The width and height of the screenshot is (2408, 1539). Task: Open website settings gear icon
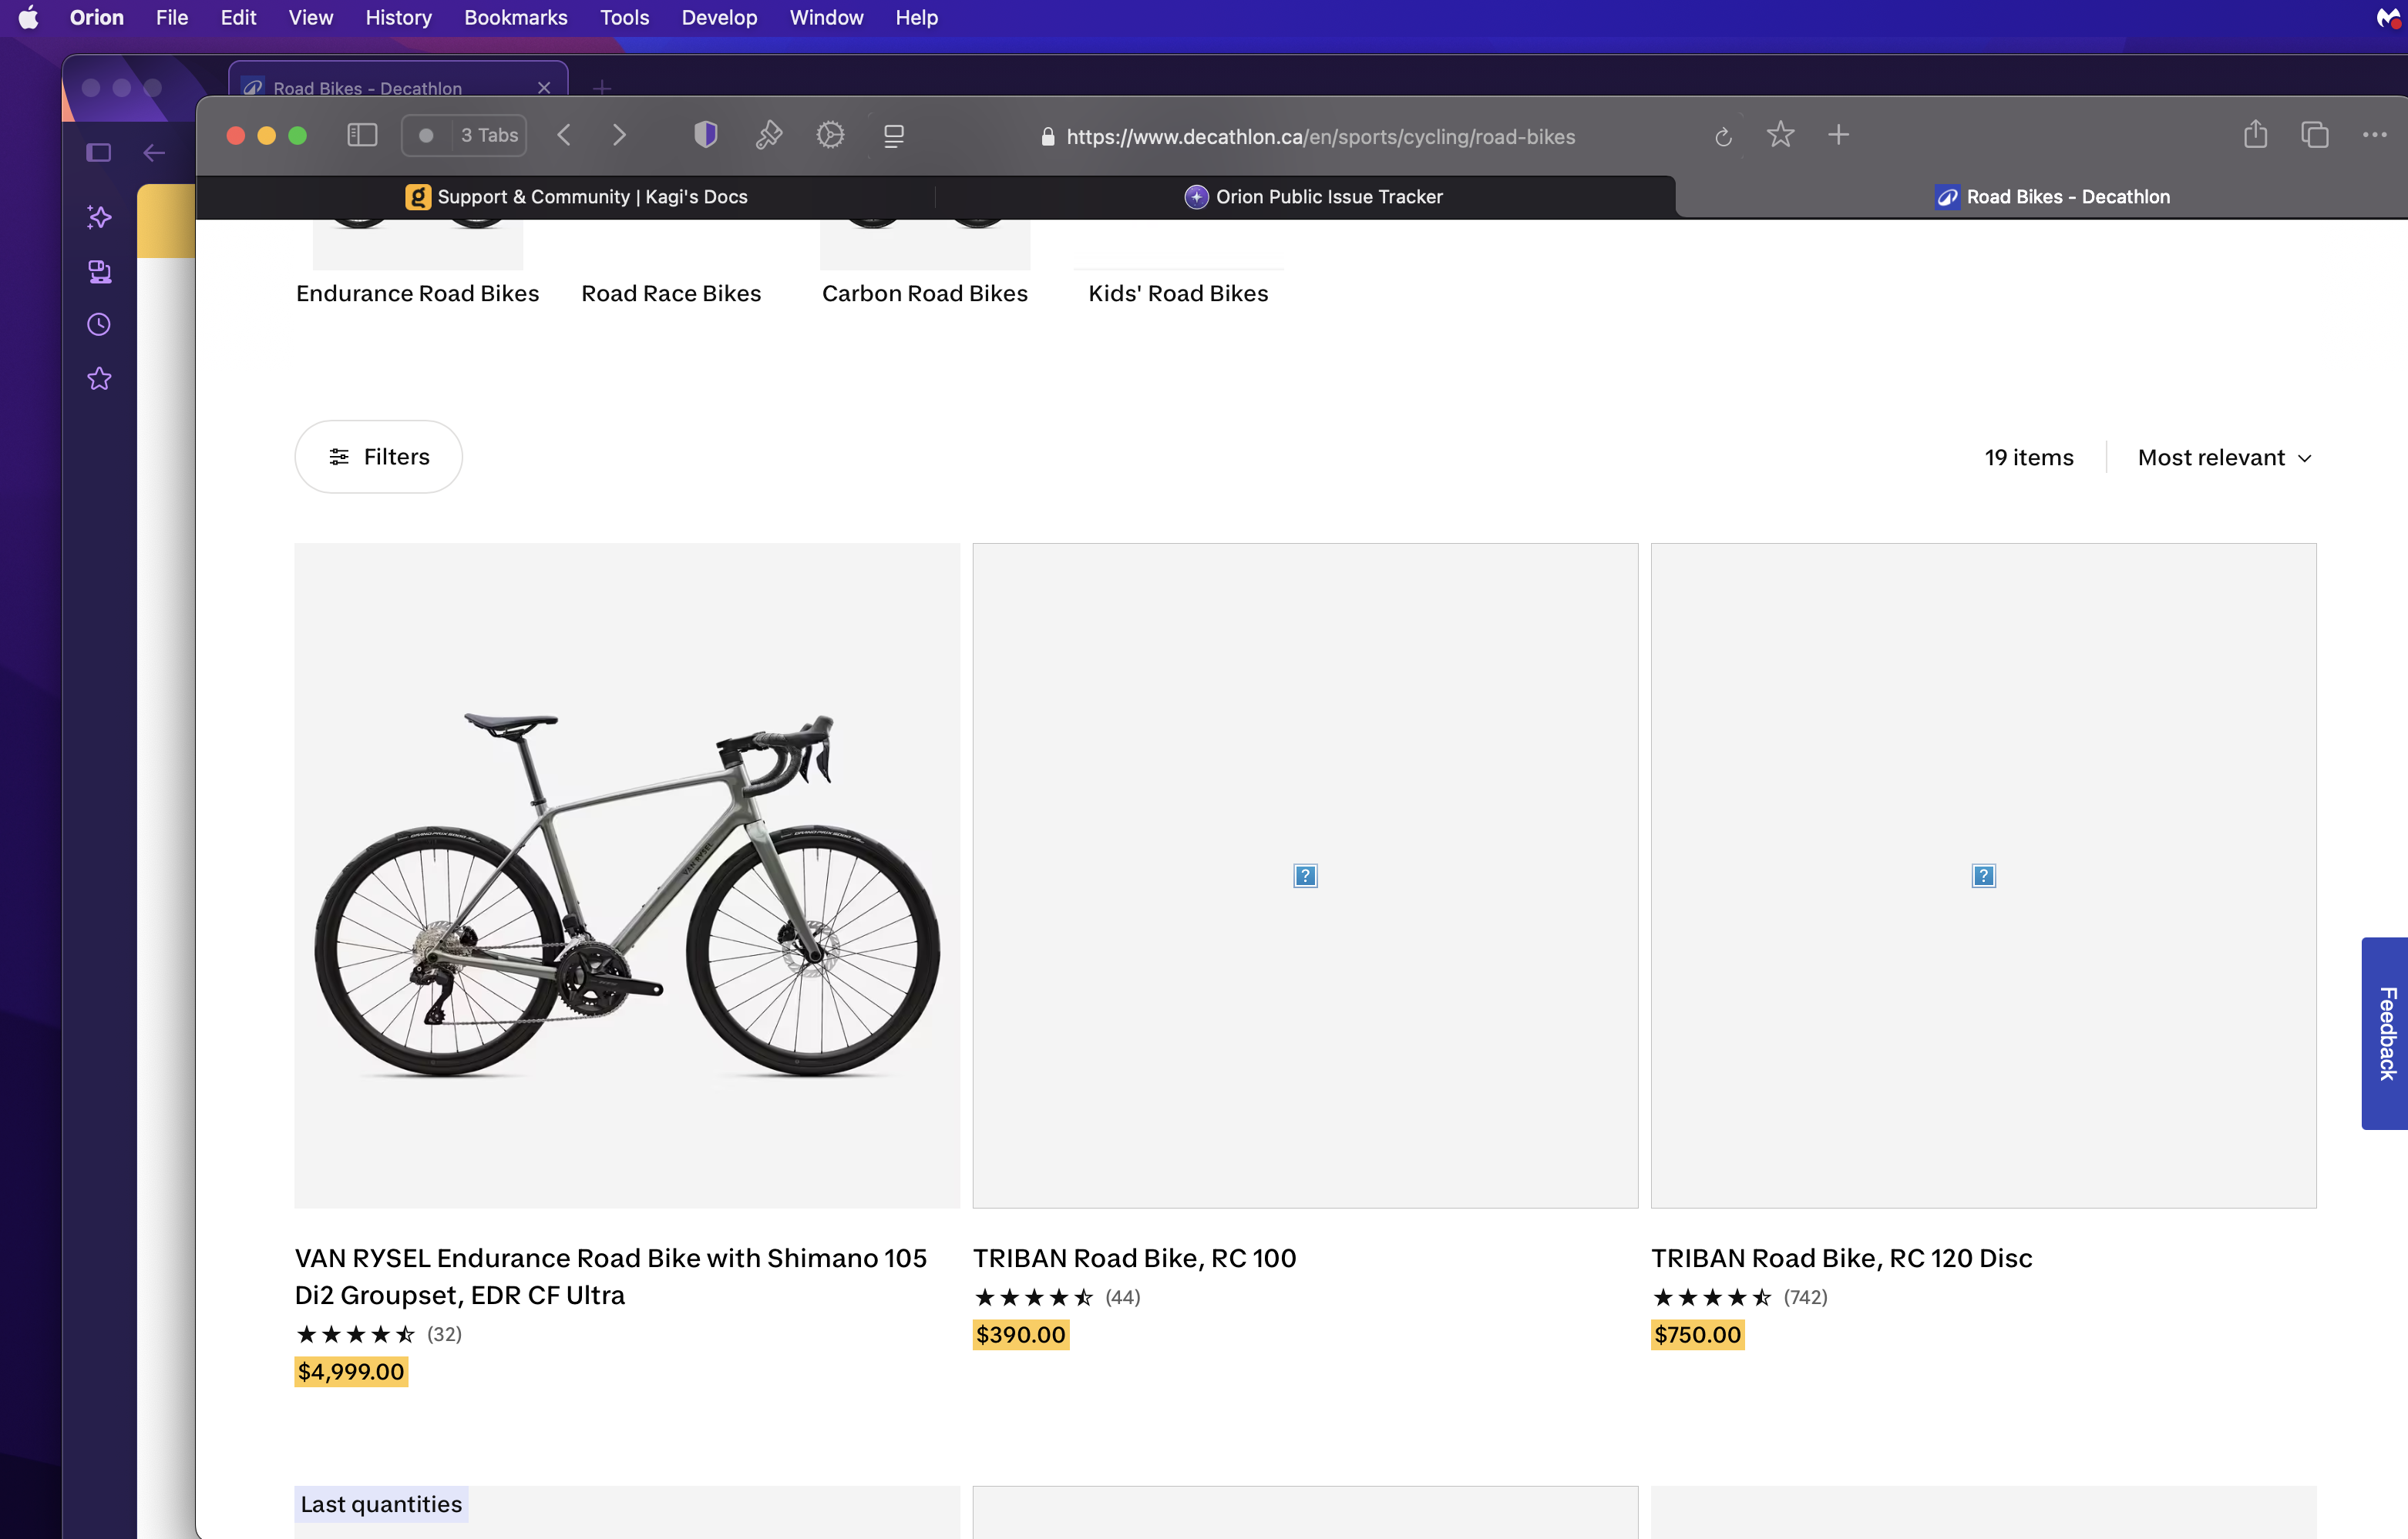click(x=830, y=135)
